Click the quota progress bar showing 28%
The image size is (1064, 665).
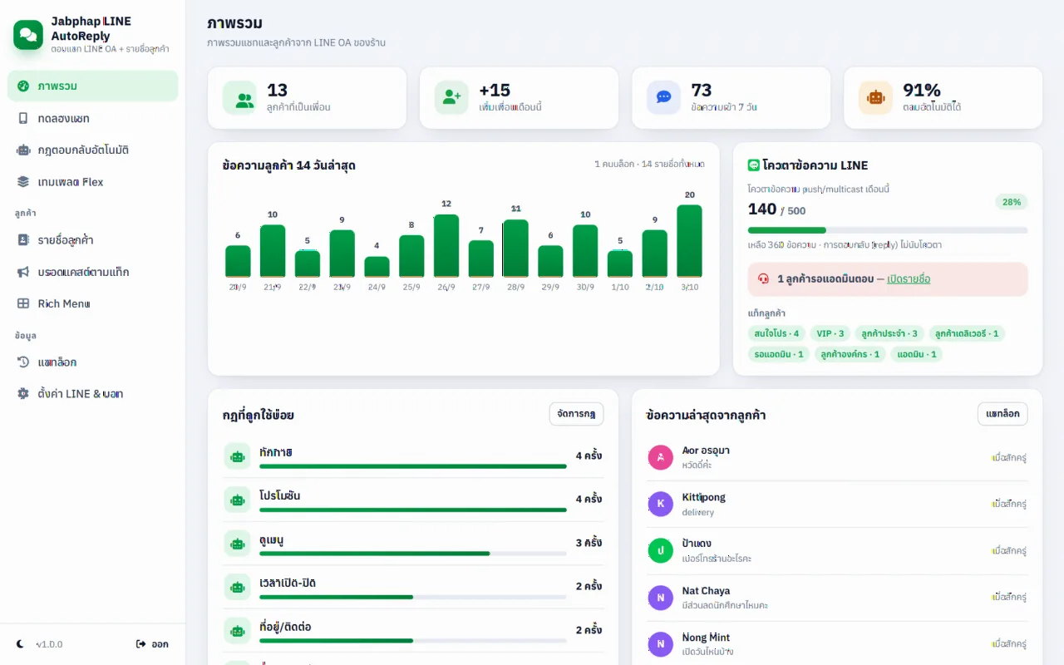point(888,230)
